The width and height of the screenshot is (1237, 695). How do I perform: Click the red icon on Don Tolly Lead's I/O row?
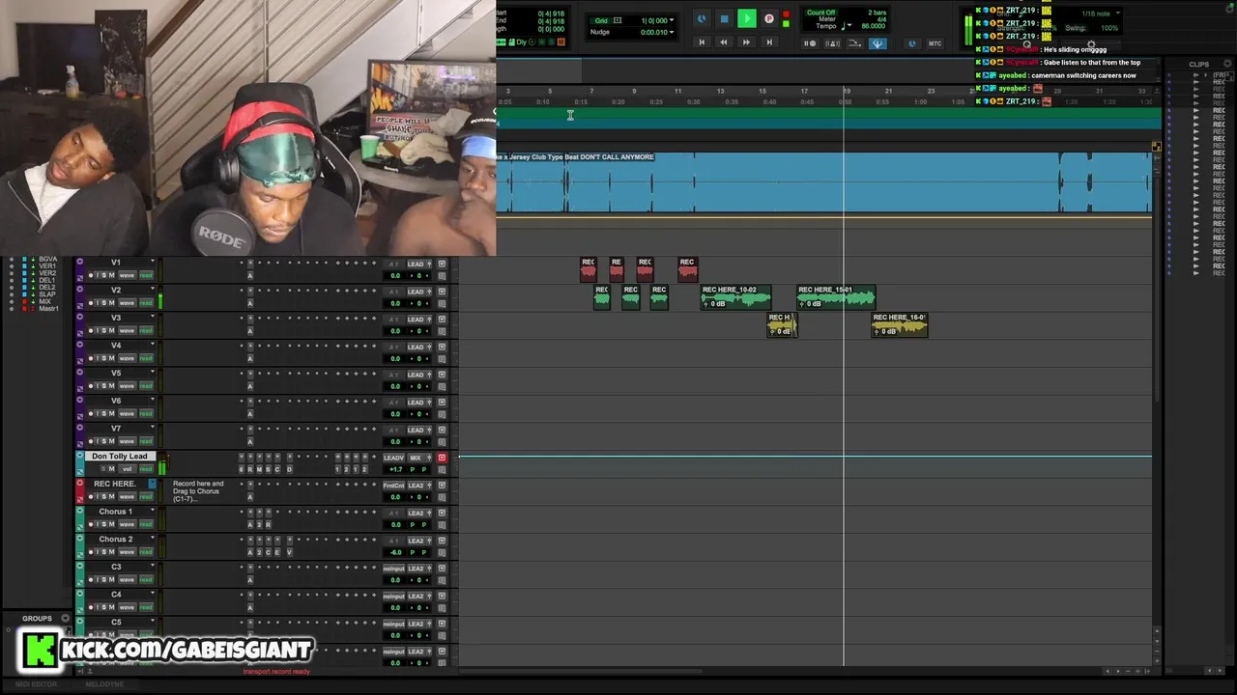click(442, 458)
